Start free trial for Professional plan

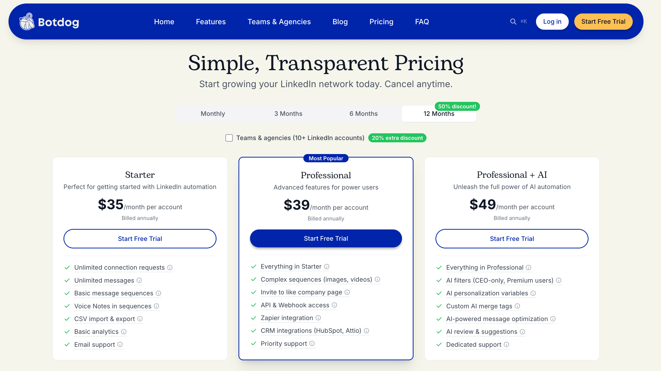[x=325, y=238]
